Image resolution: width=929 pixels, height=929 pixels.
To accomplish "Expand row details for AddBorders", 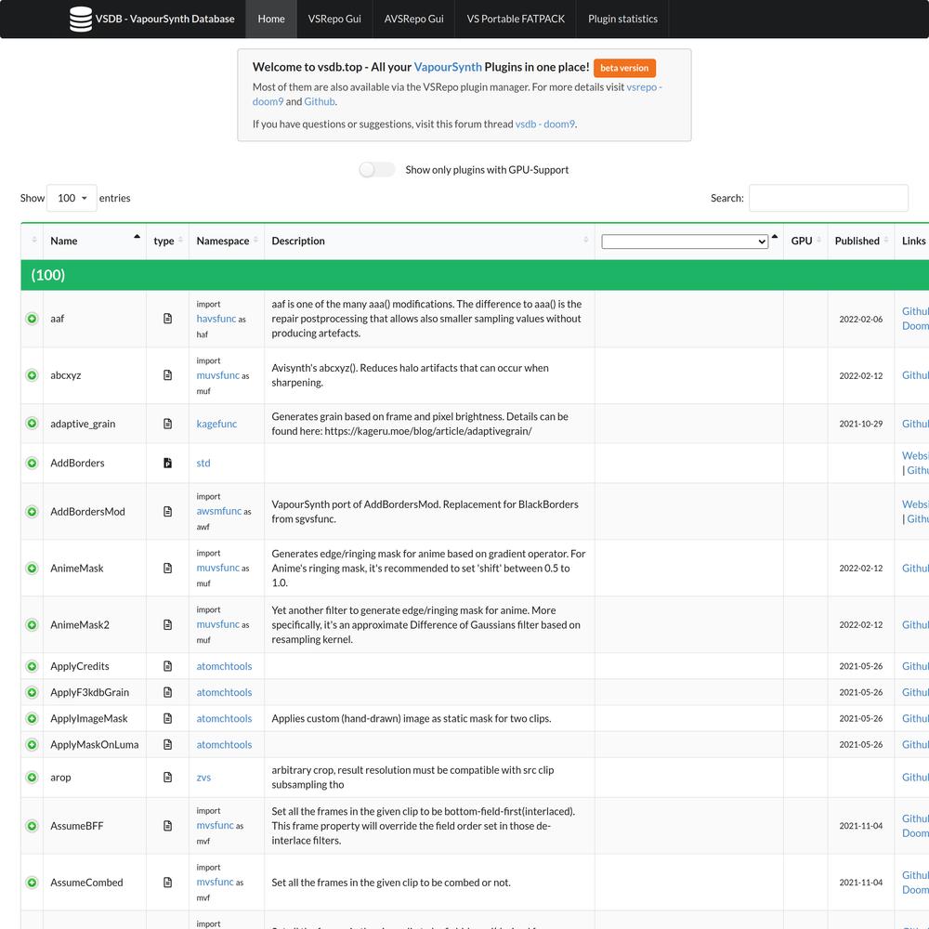I will (32, 464).
